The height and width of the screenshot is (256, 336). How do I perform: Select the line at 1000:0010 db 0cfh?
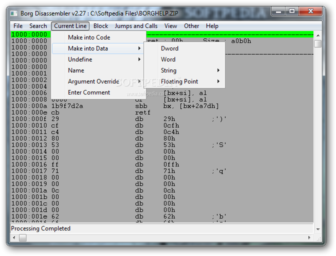[x=162, y=125]
